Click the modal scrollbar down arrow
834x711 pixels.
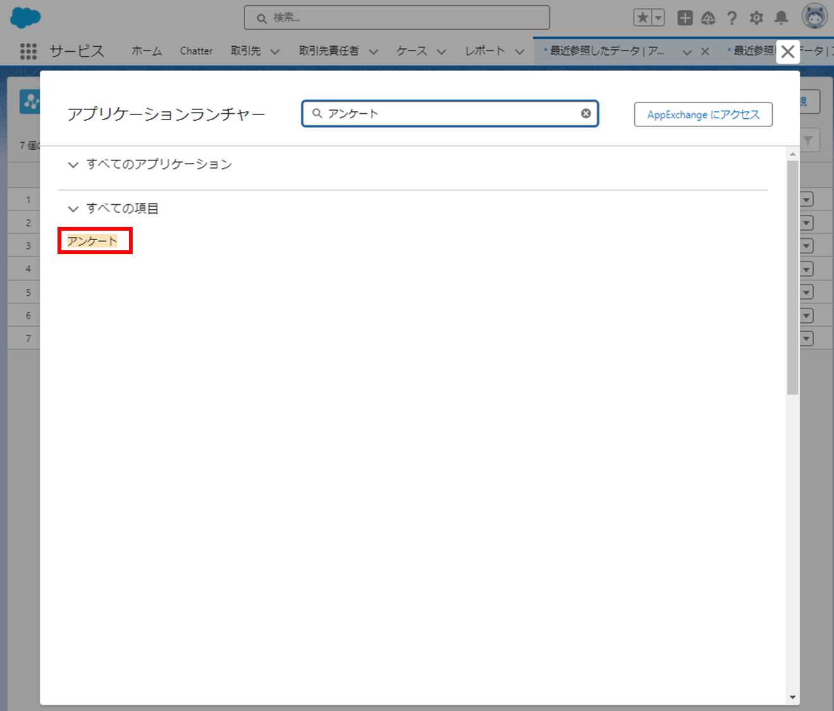[793, 696]
